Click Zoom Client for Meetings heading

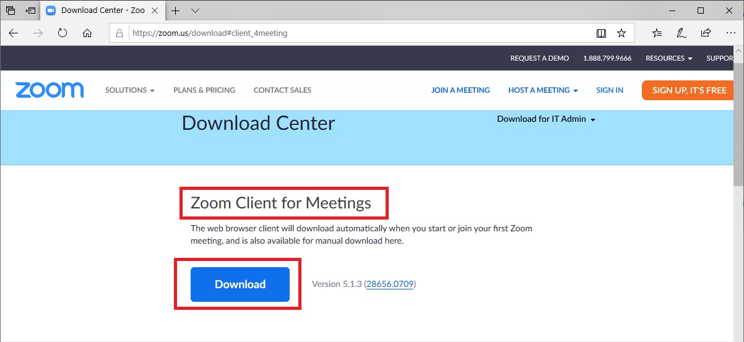point(281,203)
